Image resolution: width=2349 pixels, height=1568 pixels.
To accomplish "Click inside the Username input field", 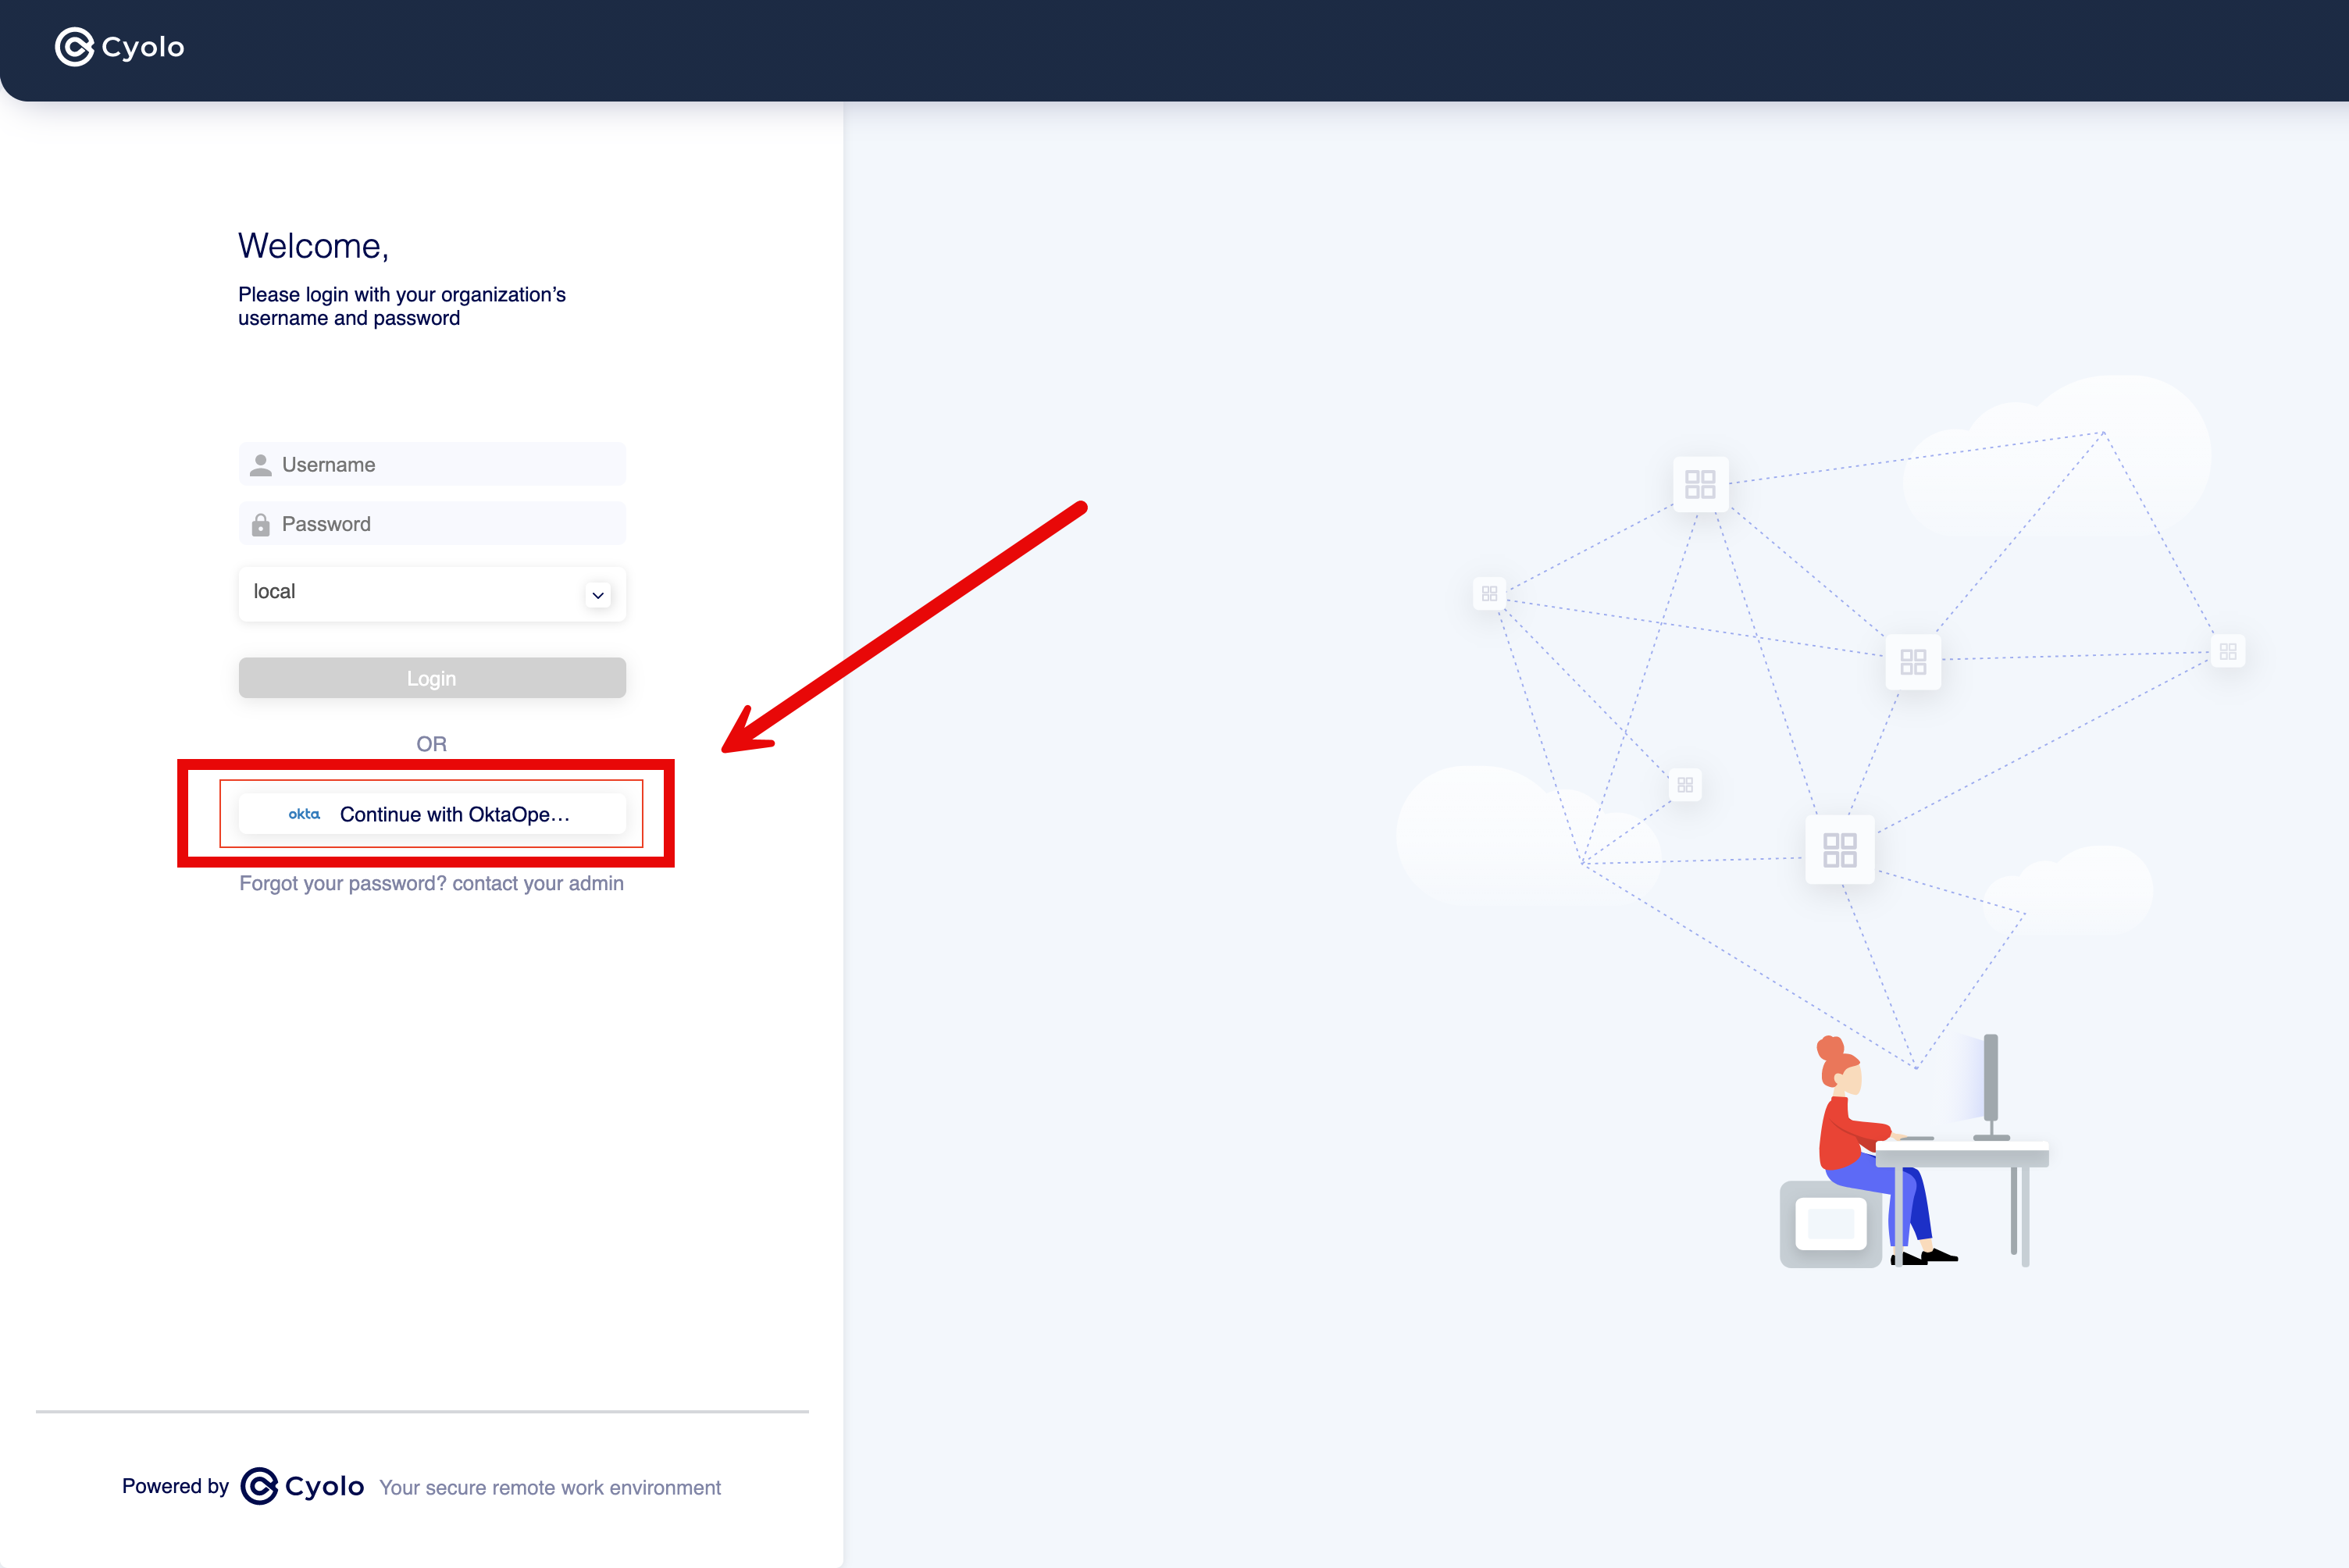I will tap(432, 464).
